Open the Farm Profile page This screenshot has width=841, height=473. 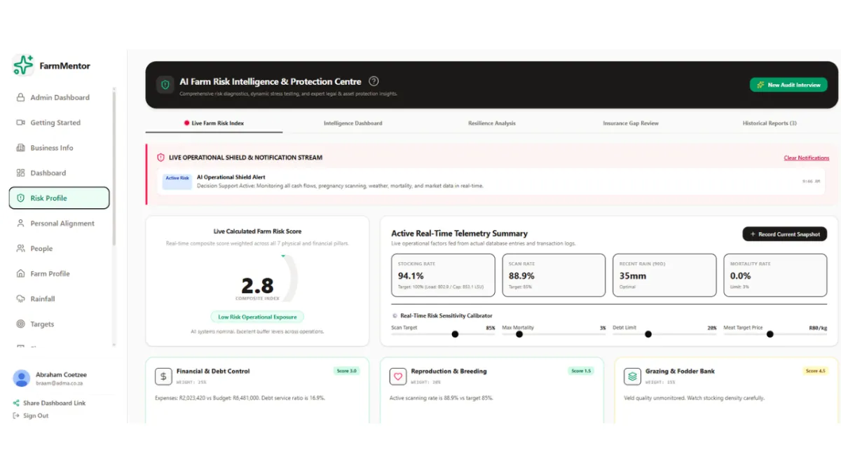(x=59, y=274)
